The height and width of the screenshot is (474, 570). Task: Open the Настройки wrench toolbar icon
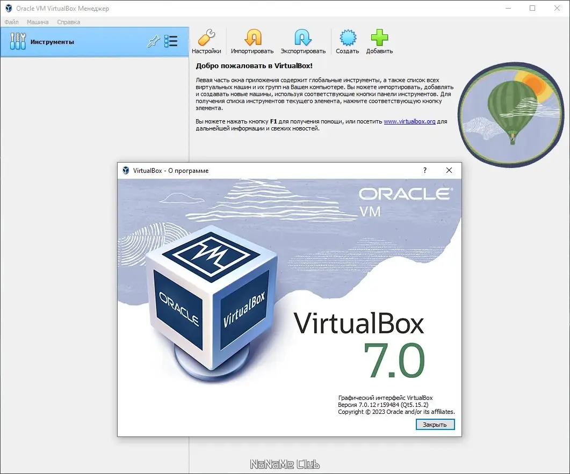pos(206,38)
